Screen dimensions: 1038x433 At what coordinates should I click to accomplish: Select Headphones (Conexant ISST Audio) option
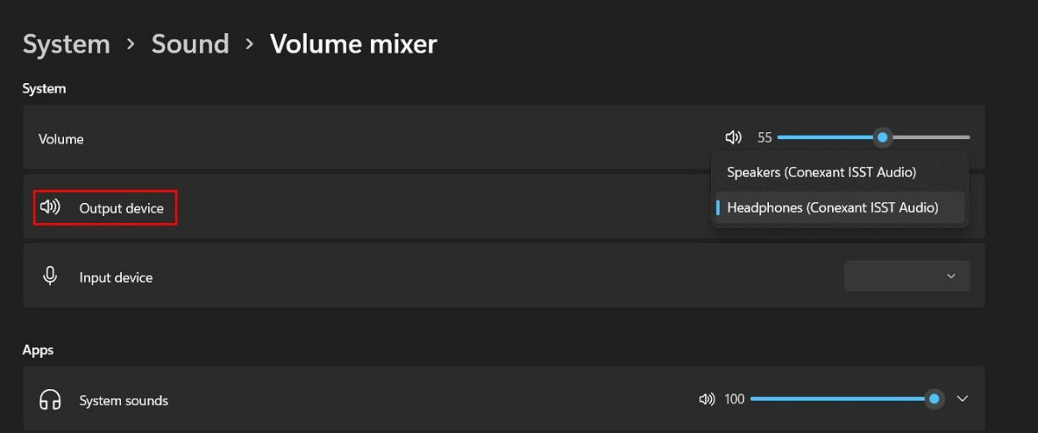tap(832, 207)
